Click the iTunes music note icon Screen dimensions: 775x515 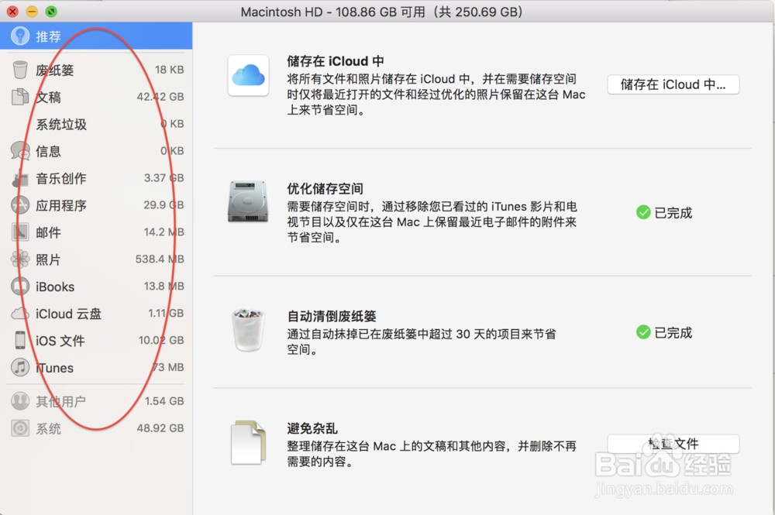tap(20, 367)
